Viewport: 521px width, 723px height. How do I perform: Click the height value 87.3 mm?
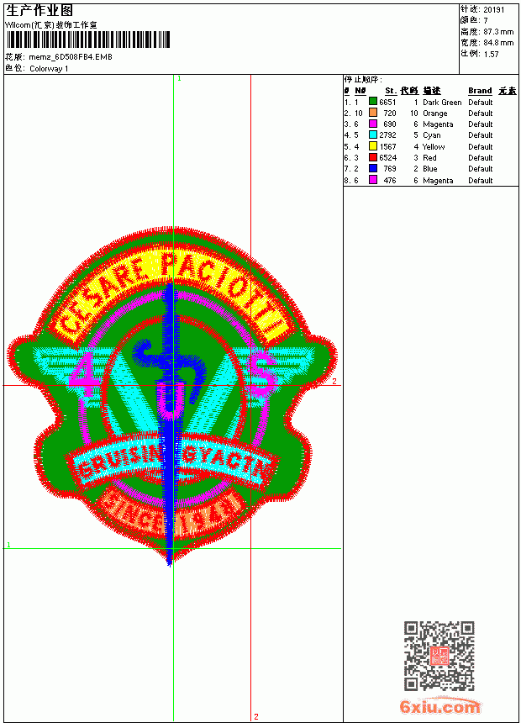pos(498,32)
